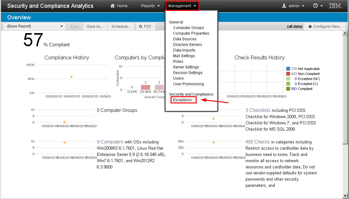Viewport: 349px width, 199px height.
Task: Open Data Sources menu entry
Action: coord(185,39)
